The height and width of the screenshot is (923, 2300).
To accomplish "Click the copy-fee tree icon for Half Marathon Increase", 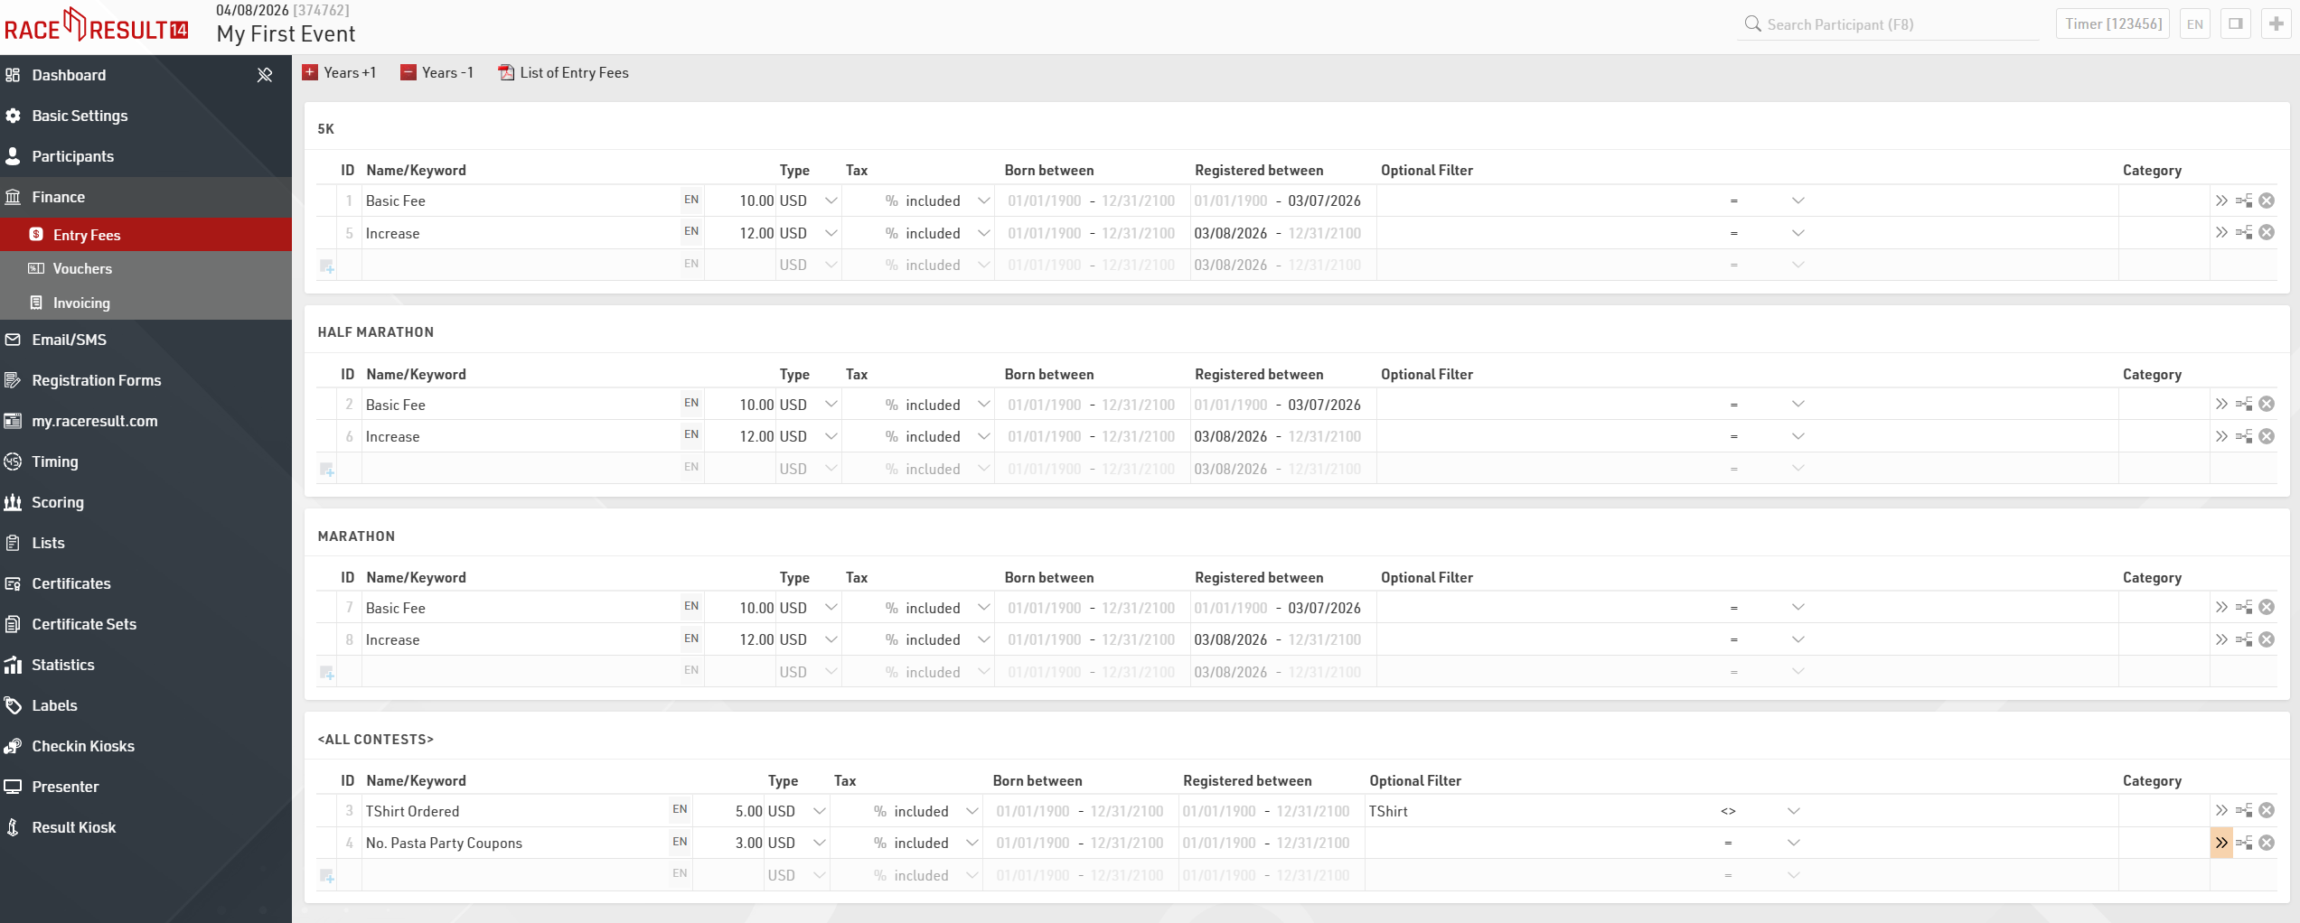I will pos(2244,436).
